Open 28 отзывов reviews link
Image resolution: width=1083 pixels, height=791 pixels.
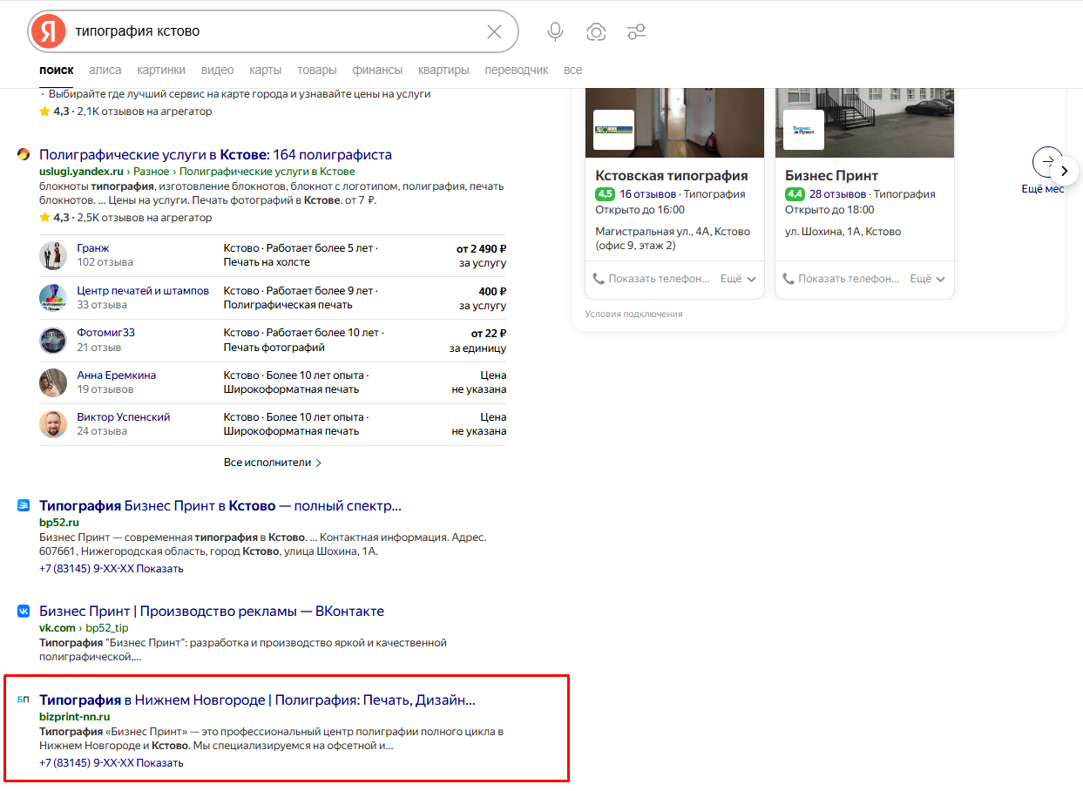pos(838,194)
